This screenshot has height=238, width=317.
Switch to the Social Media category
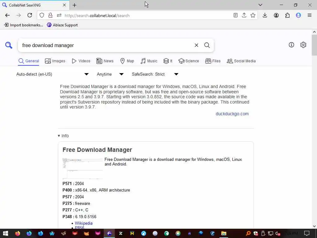click(241, 61)
